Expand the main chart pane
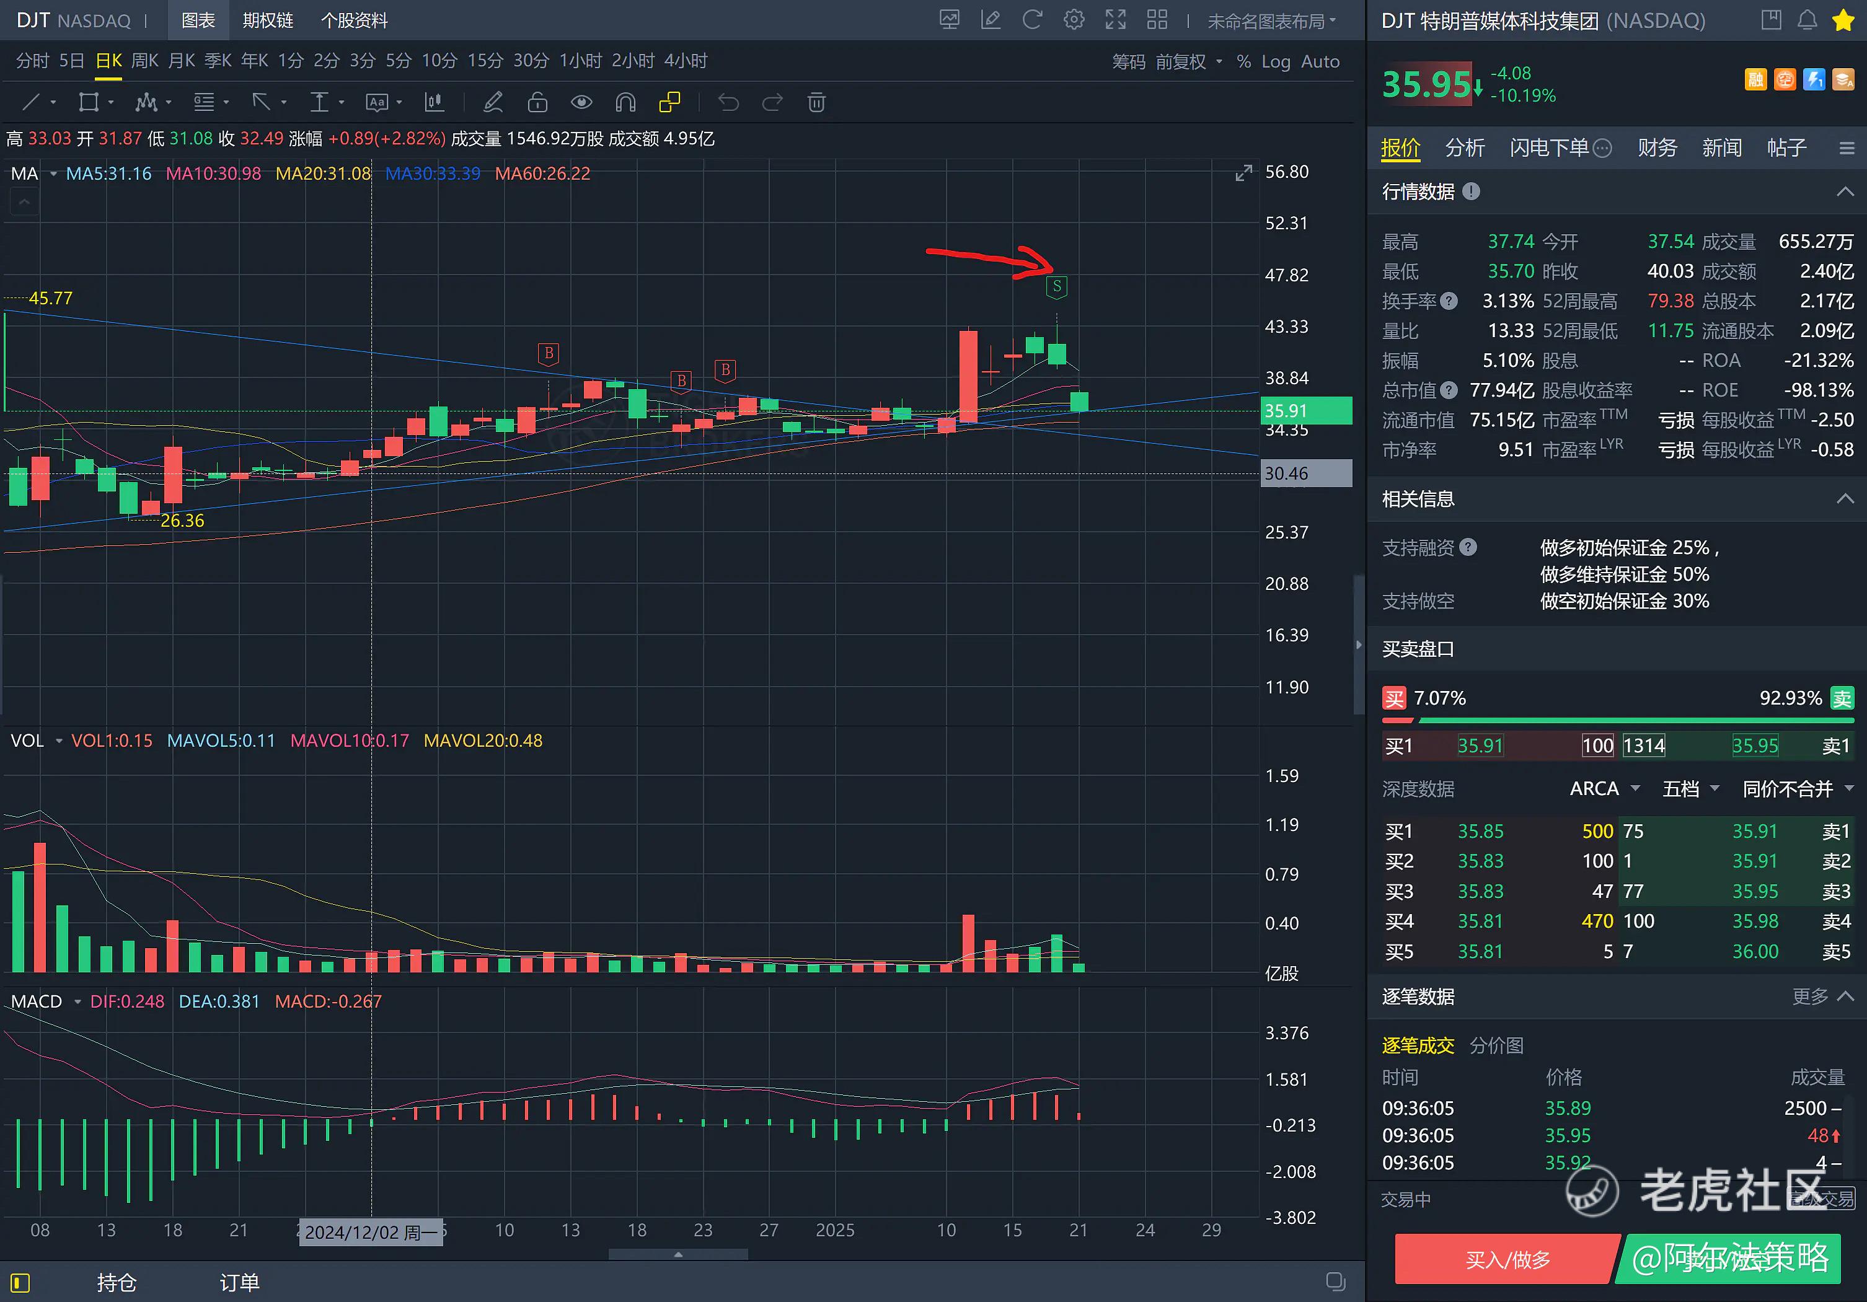This screenshot has height=1302, width=1867. pyautogui.click(x=1243, y=173)
